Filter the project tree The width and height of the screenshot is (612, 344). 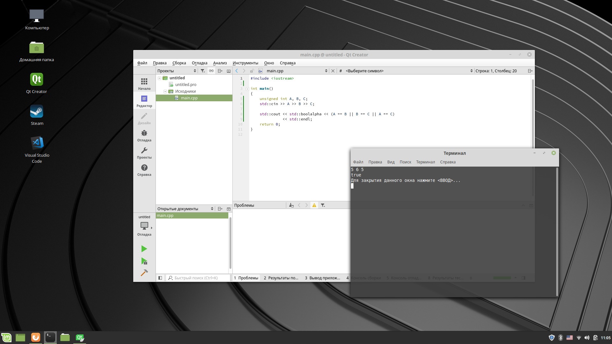(x=202, y=71)
